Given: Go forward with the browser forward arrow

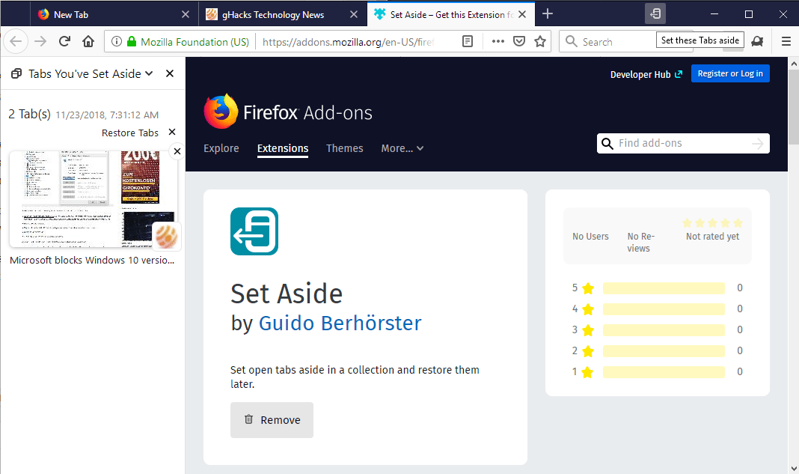Looking at the screenshot, I should [40, 41].
